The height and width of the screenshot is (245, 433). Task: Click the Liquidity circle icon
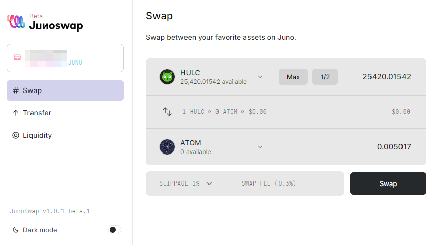pyautogui.click(x=16, y=135)
